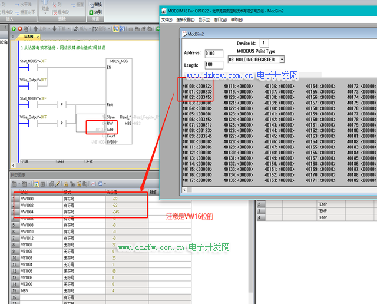Click the trend view icon in status chart toolbar

(x=92, y=184)
